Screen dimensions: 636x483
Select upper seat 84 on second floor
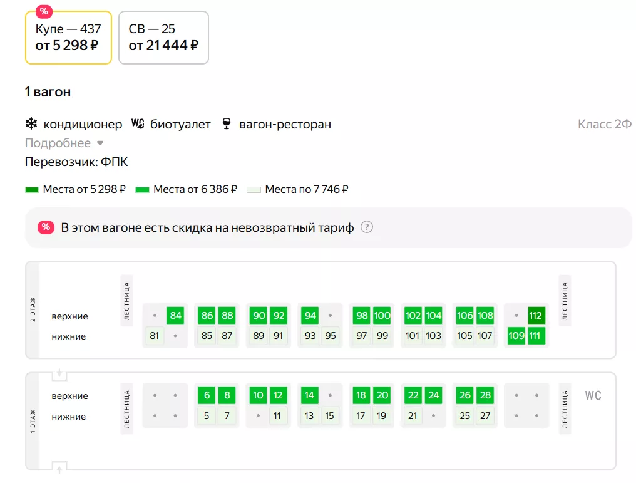coord(176,316)
